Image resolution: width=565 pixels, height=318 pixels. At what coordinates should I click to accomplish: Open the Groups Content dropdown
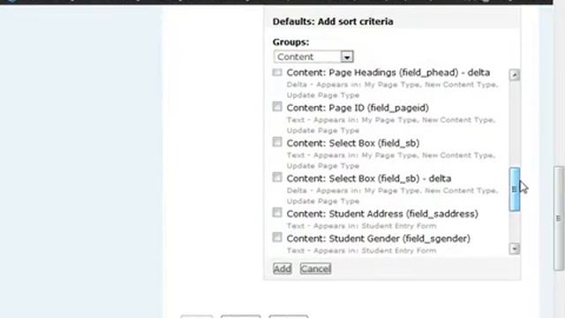[x=313, y=57]
